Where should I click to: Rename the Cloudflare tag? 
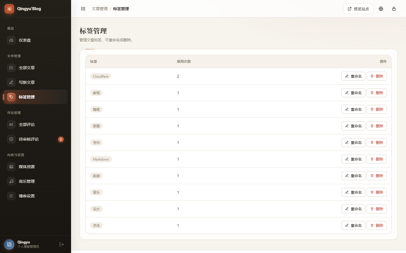click(353, 76)
